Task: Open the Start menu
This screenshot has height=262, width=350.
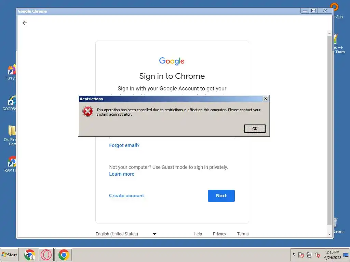Action: pos(9,254)
